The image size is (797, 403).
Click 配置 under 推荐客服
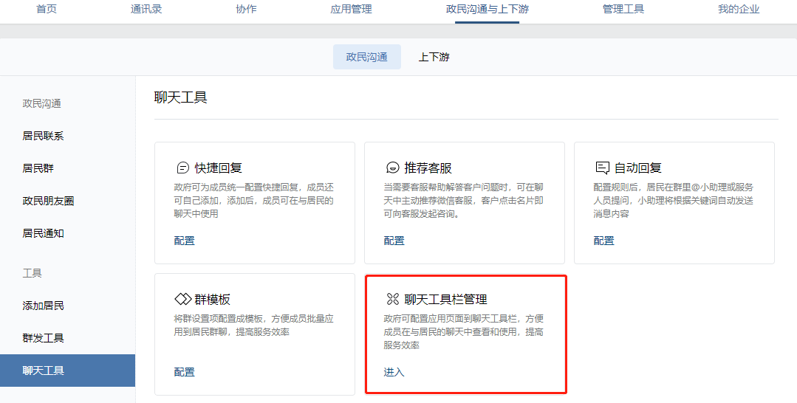pos(394,241)
